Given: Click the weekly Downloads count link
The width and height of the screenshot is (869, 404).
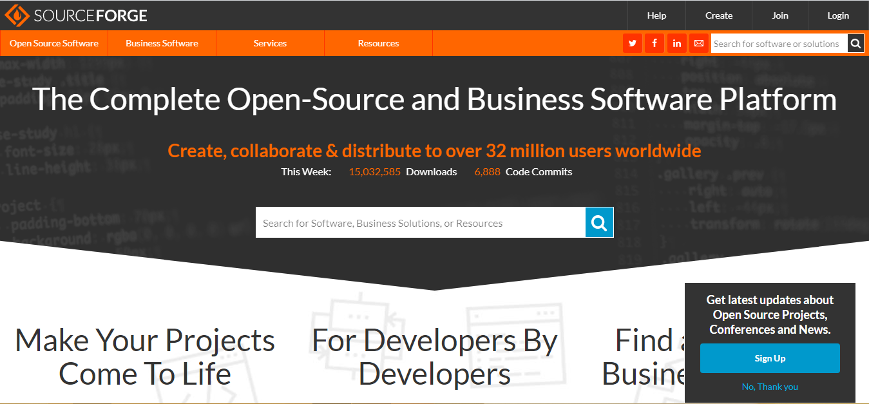Looking at the screenshot, I should [374, 171].
